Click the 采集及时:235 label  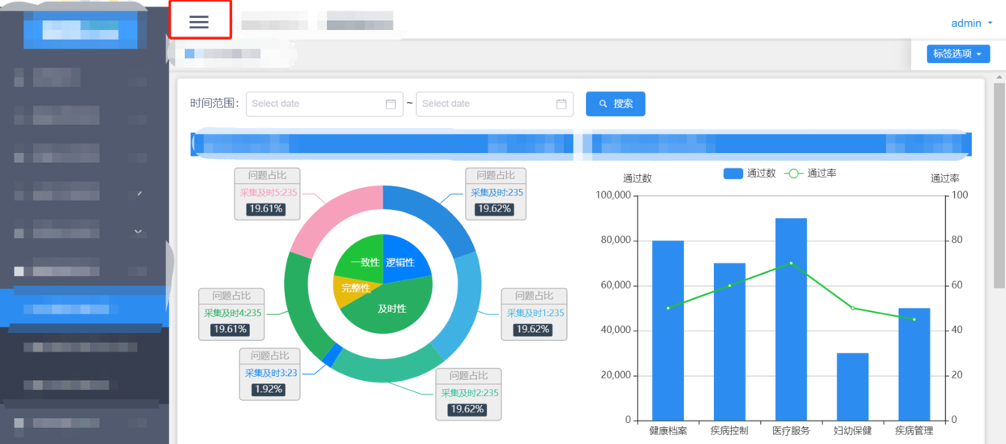(497, 193)
